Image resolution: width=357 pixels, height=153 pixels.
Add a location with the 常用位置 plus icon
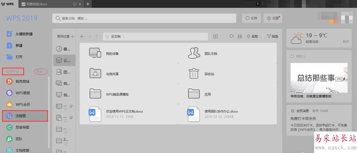click(x=72, y=36)
